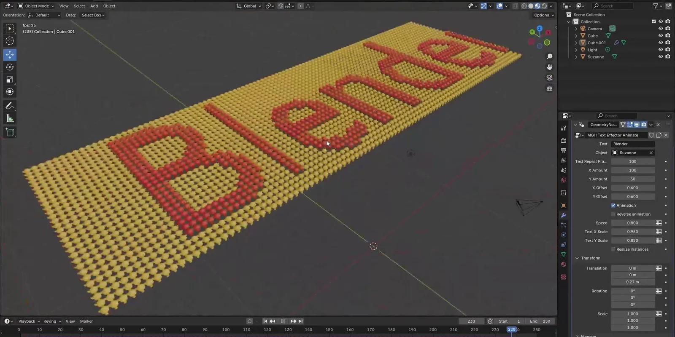
Task: Hide Suzanne in viewport via eye icon
Action: coord(661,57)
